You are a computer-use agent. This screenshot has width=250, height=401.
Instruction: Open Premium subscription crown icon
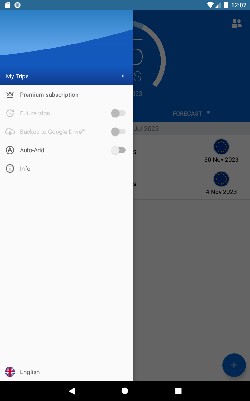[10, 95]
